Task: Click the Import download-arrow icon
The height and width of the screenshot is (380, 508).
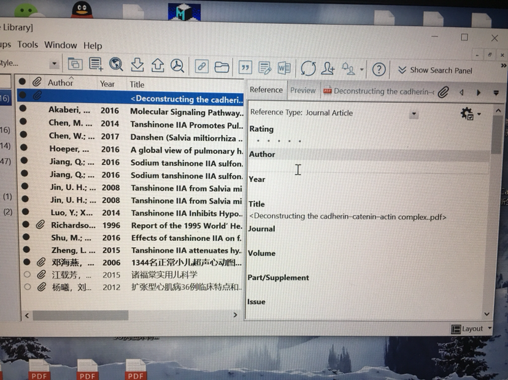Action: (x=137, y=65)
